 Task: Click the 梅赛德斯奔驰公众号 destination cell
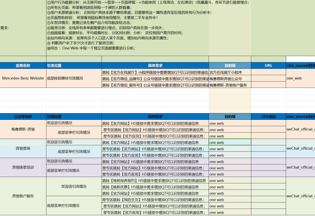(230, 79)
